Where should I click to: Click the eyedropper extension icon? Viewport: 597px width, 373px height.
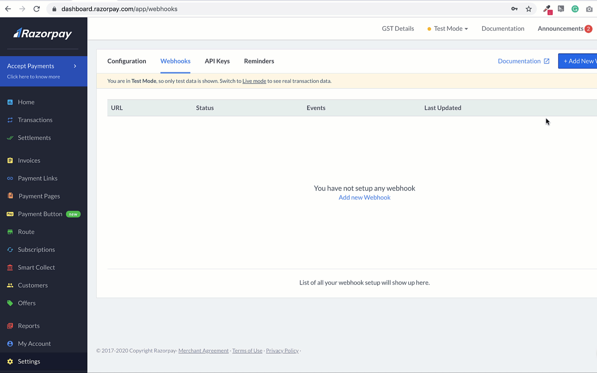tap(547, 9)
